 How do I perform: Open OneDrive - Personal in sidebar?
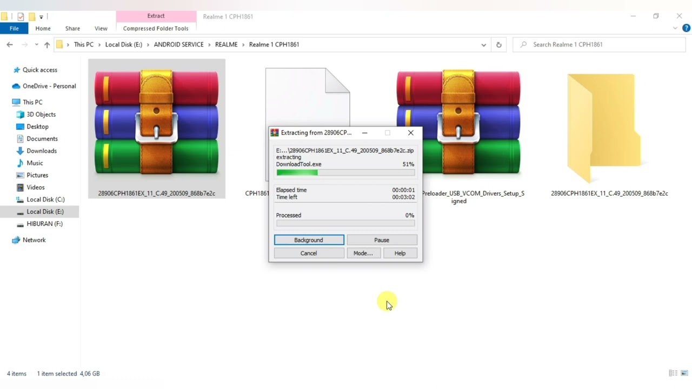(x=49, y=86)
